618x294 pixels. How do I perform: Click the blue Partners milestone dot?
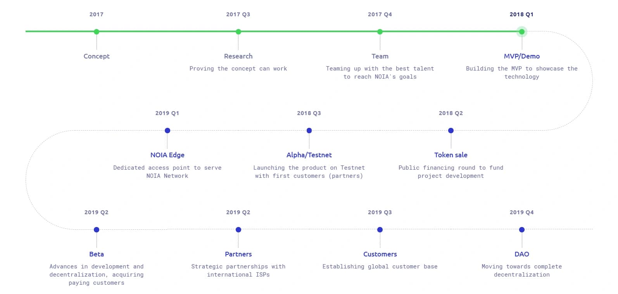coord(238,230)
